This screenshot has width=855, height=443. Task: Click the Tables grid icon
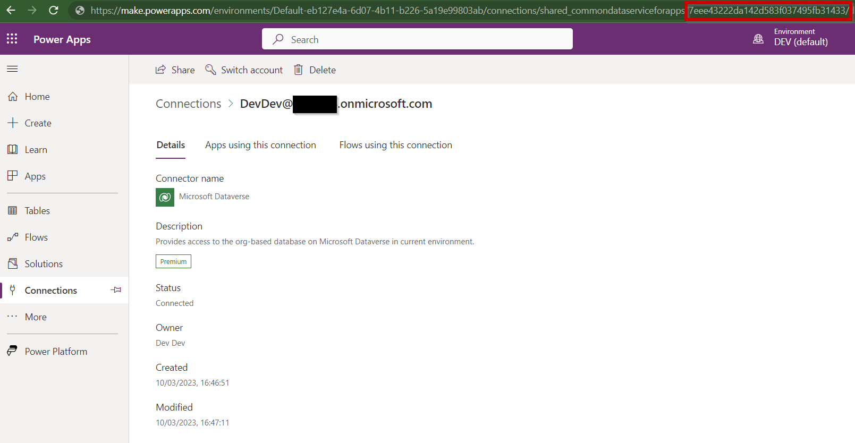pos(13,210)
